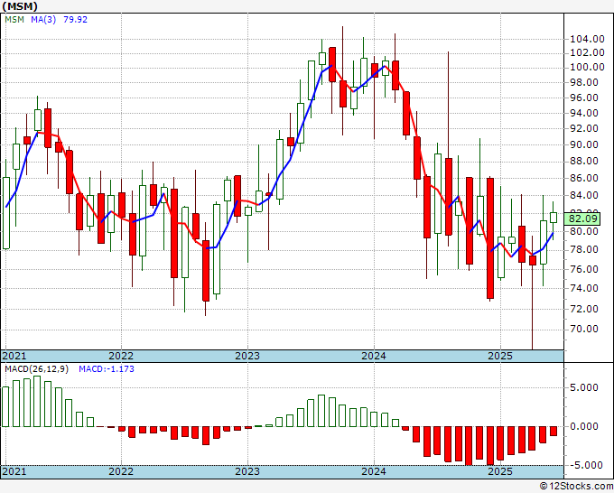
Task: Click 2022 on the price chart time axis
Action: (121, 356)
